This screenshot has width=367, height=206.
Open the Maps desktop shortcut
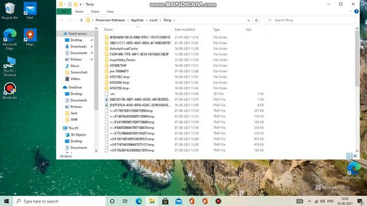[30, 37]
